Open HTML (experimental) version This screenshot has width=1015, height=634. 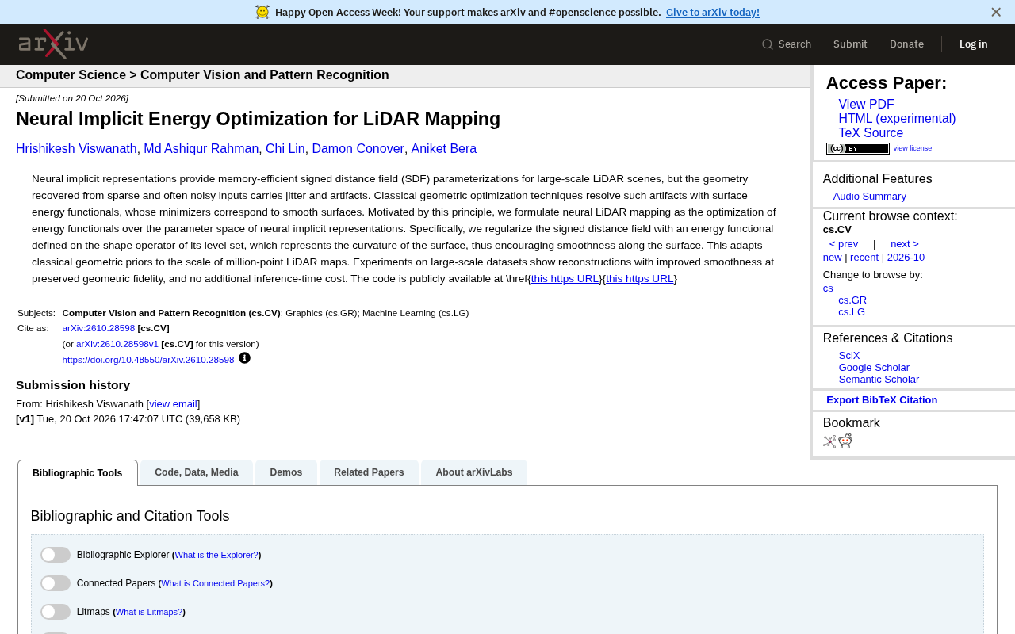tap(897, 119)
